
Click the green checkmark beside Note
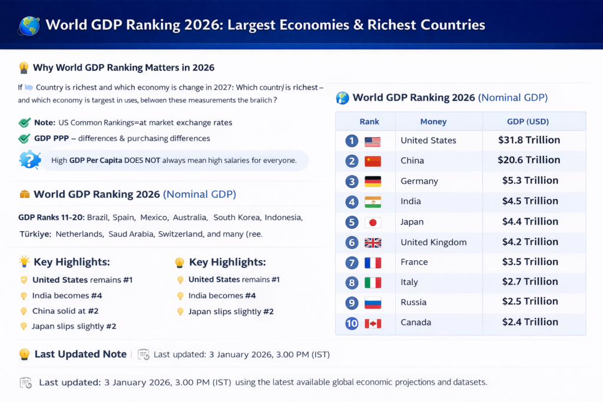(x=24, y=122)
